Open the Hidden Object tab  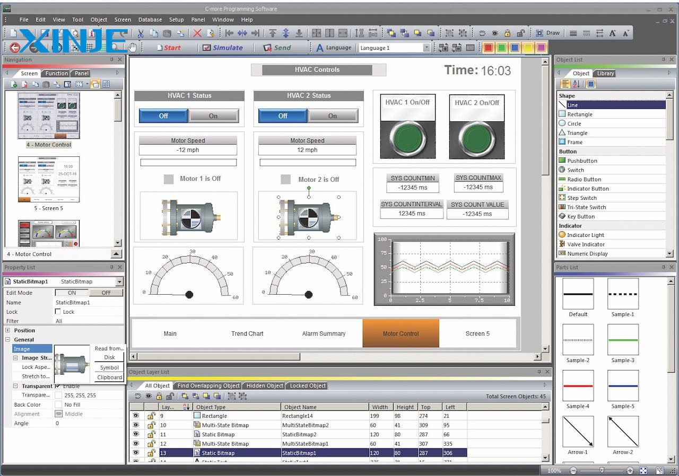(265, 385)
